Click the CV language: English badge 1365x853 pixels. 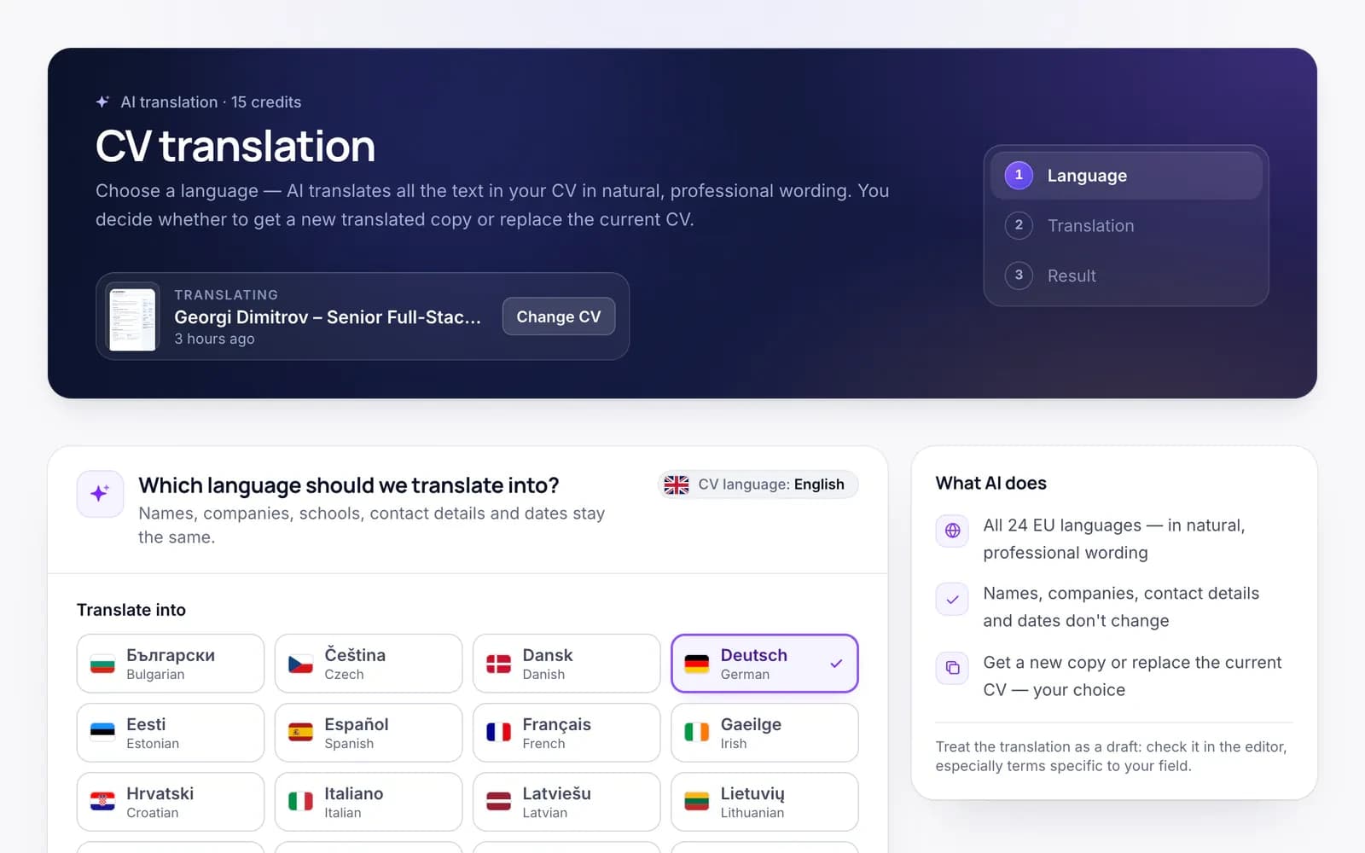coord(758,485)
